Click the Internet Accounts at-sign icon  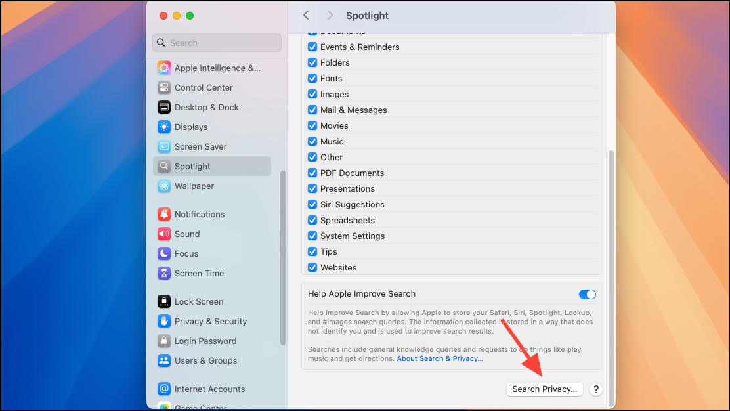tap(164, 389)
